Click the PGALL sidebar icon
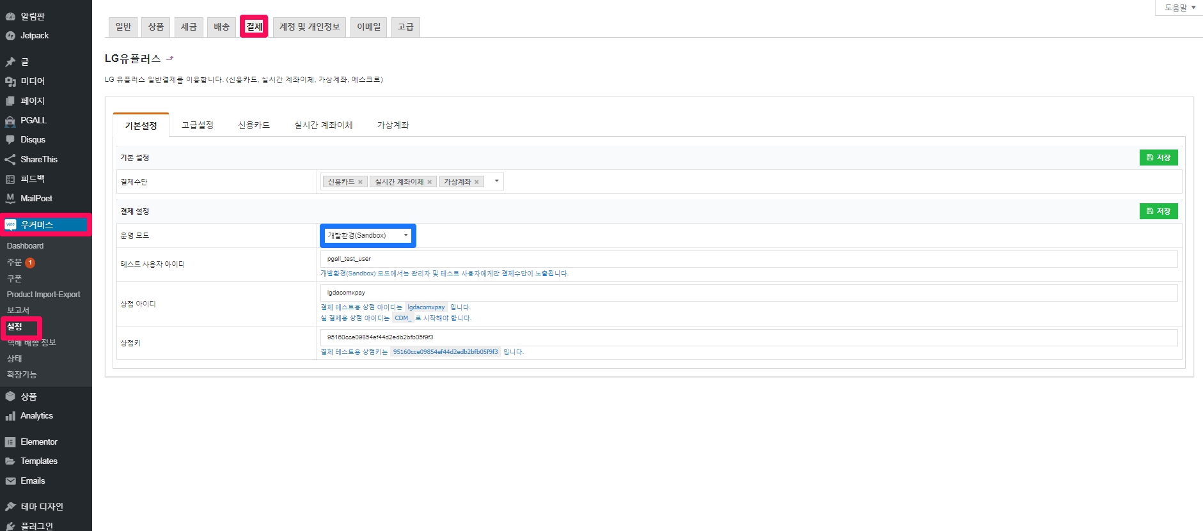 point(10,121)
